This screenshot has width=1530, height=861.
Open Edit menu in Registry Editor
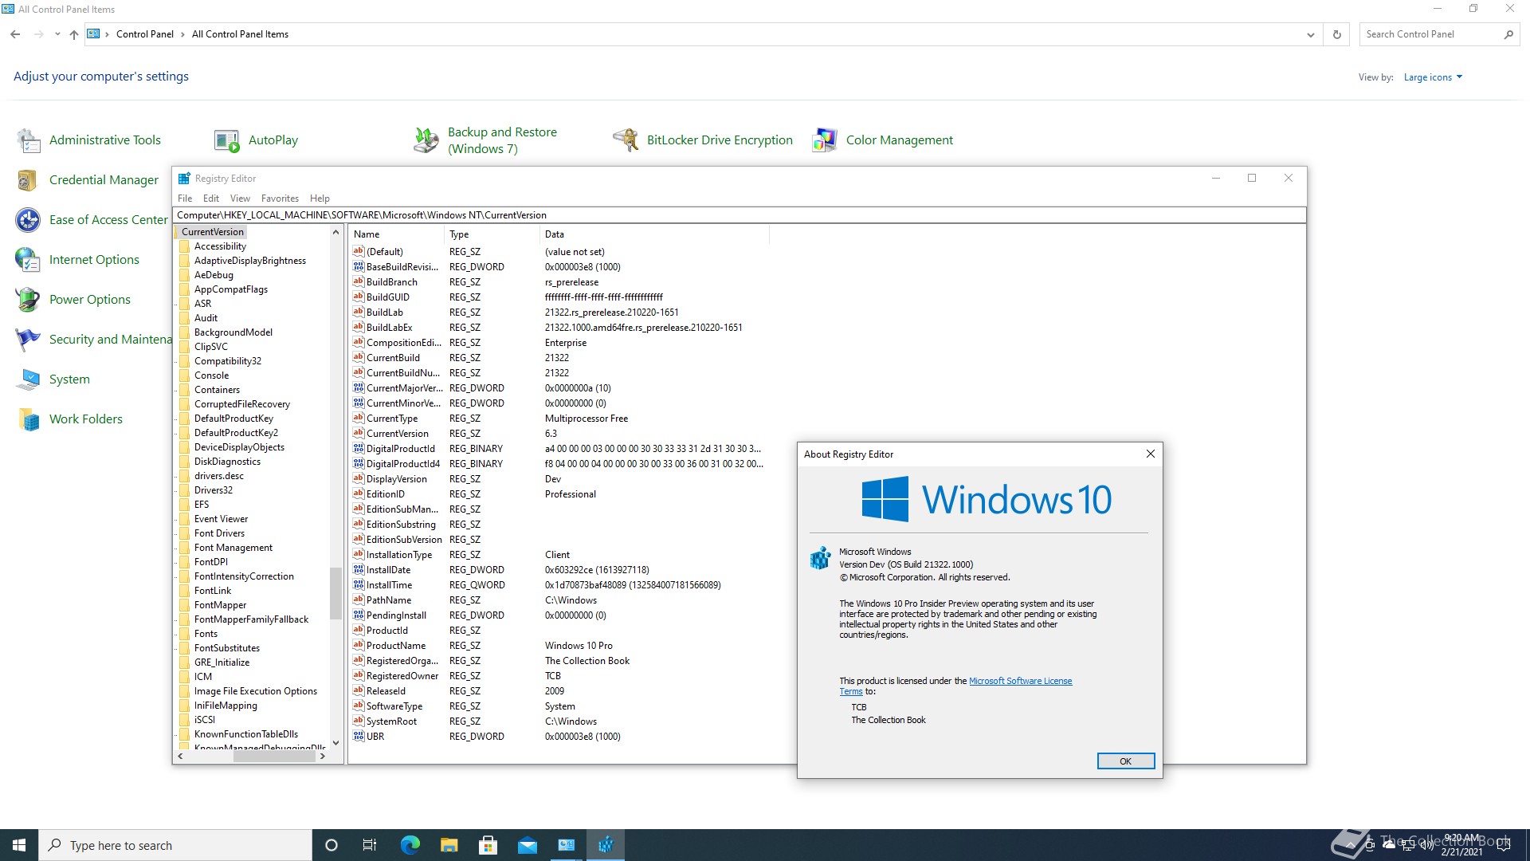211,199
